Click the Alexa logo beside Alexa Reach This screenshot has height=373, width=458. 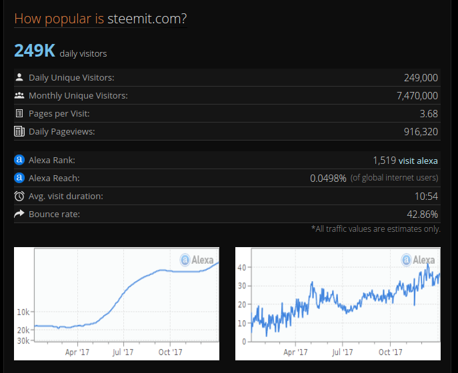(19, 178)
